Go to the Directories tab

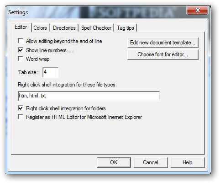[64, 28]
